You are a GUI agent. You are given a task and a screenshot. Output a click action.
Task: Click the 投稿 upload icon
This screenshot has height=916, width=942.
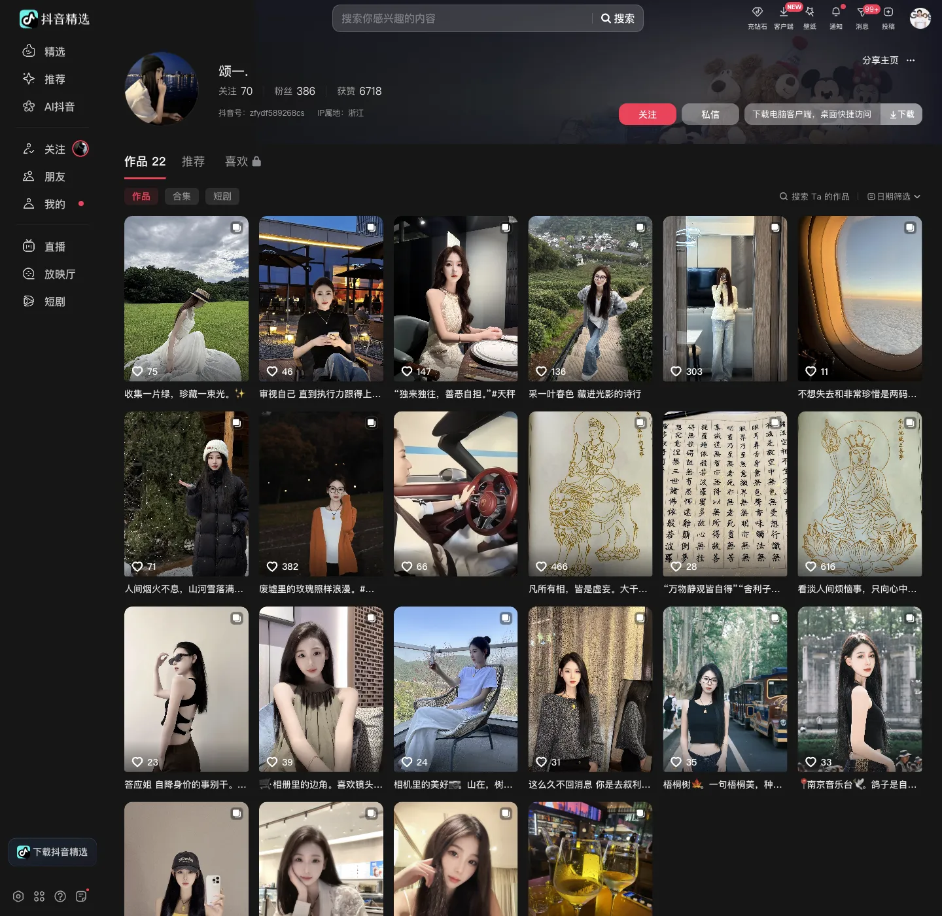[x=888, y=12]
